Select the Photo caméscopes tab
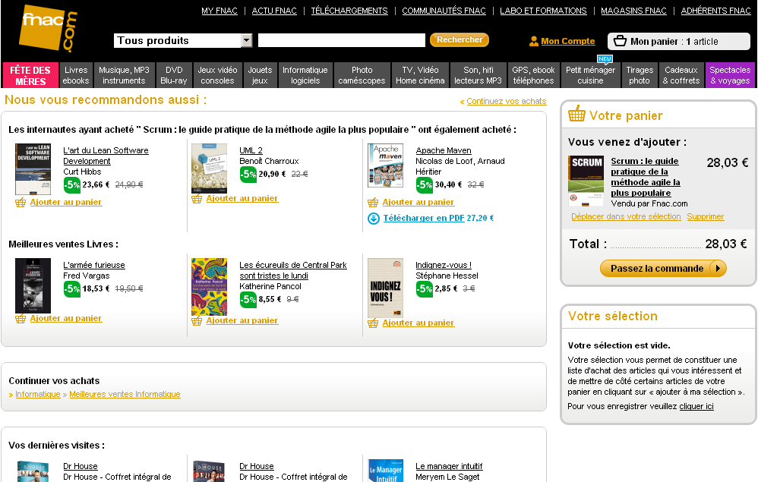This screenshot has height=482, width=758. point(362,75)
